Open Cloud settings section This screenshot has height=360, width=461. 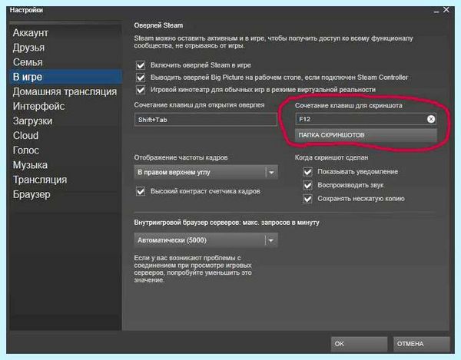click(65, 135)
